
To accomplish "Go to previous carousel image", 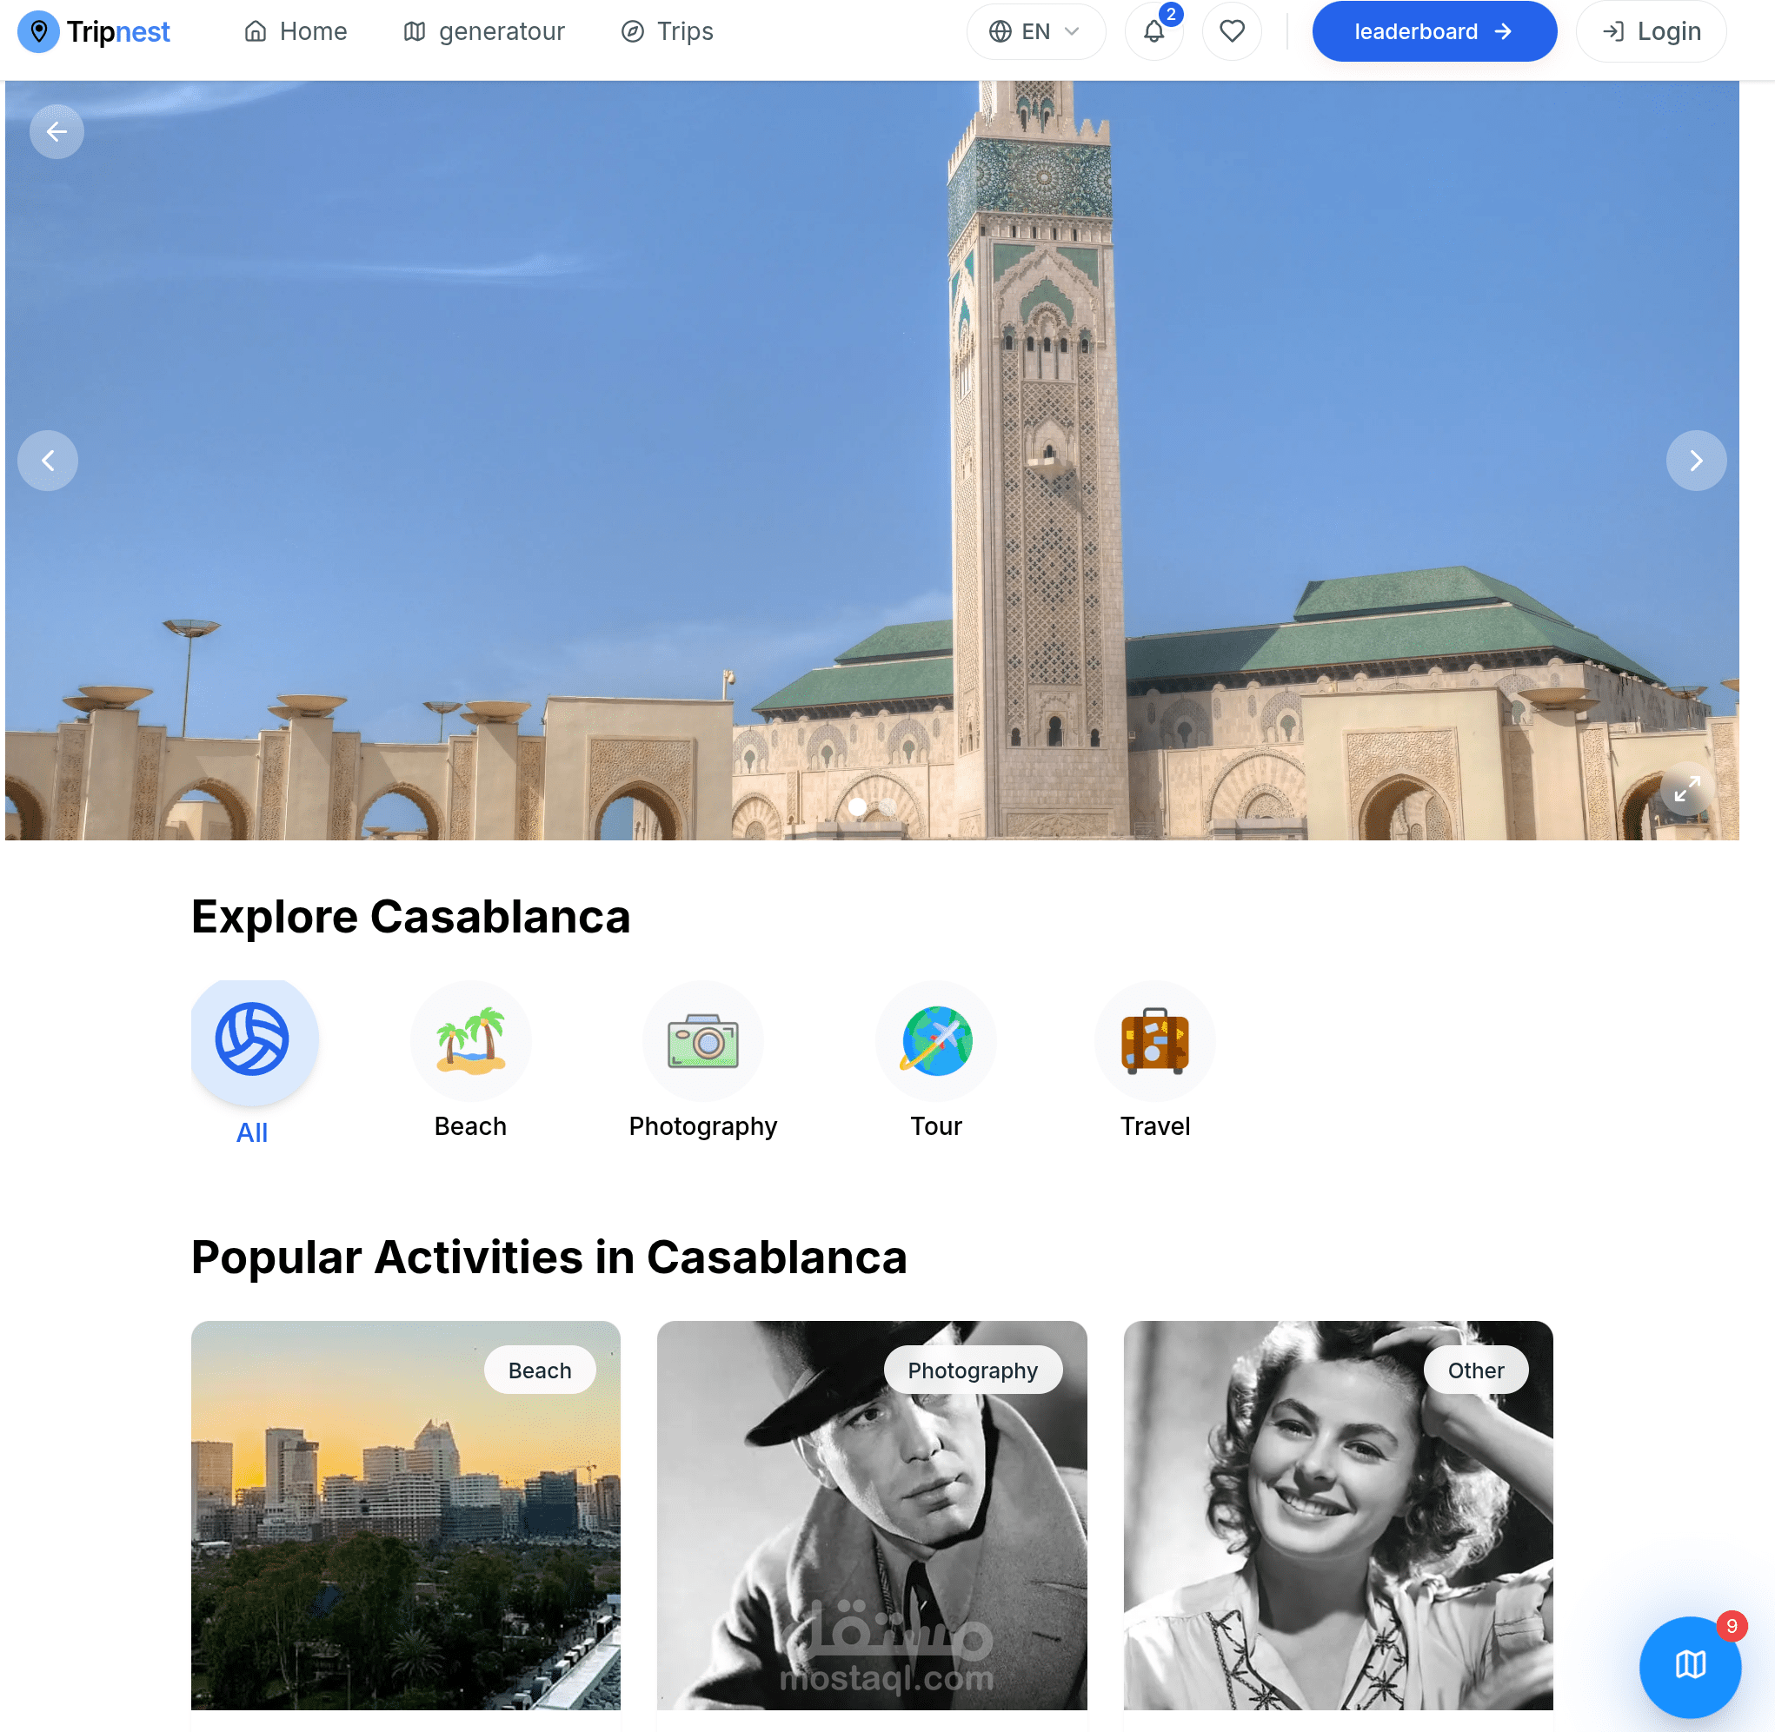I will click(48, 461).
